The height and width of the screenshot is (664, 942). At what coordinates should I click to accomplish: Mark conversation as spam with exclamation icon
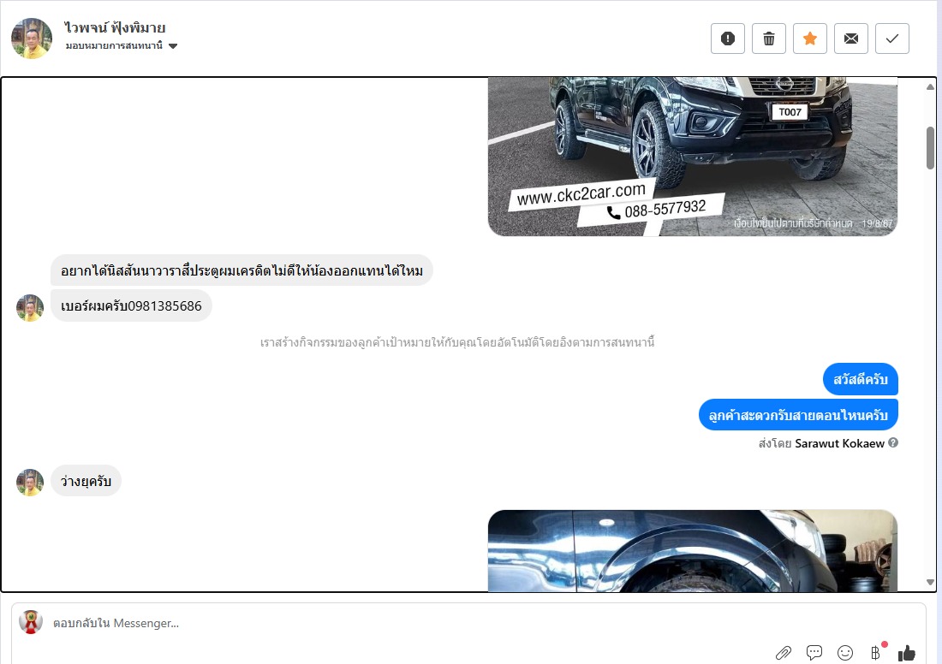point(728,39)
